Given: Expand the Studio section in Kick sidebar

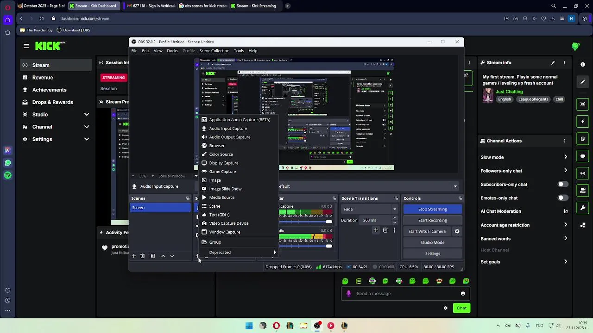Looking at the screenshot, I should tap(87, 114).
